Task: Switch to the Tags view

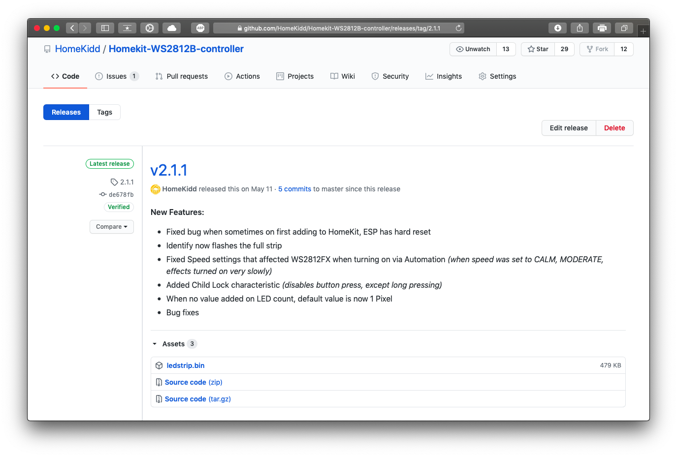Action: click(104, 112)
